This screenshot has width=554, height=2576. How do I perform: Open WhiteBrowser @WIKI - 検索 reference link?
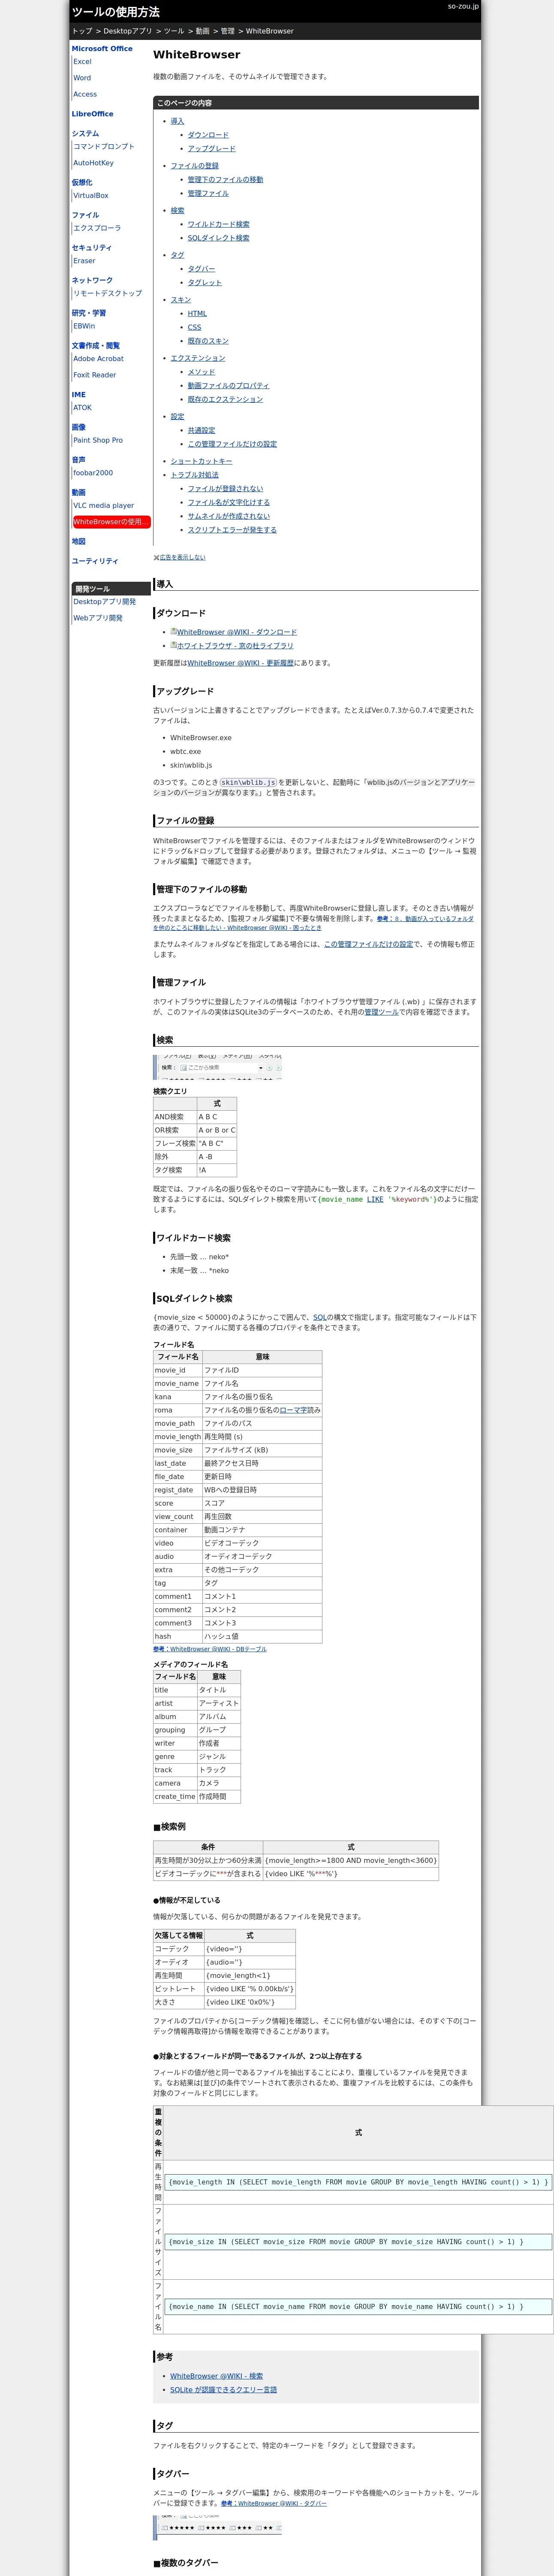(217, 2376)
